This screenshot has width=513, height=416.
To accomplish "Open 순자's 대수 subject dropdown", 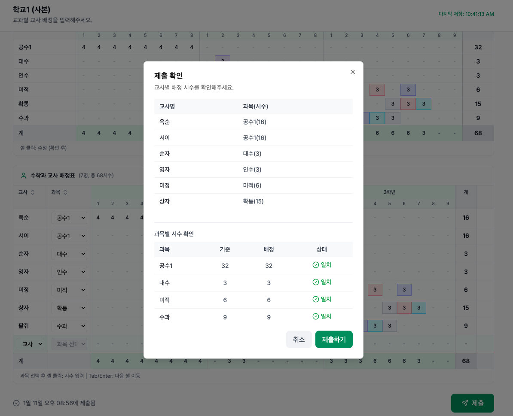I will point(69,254).
